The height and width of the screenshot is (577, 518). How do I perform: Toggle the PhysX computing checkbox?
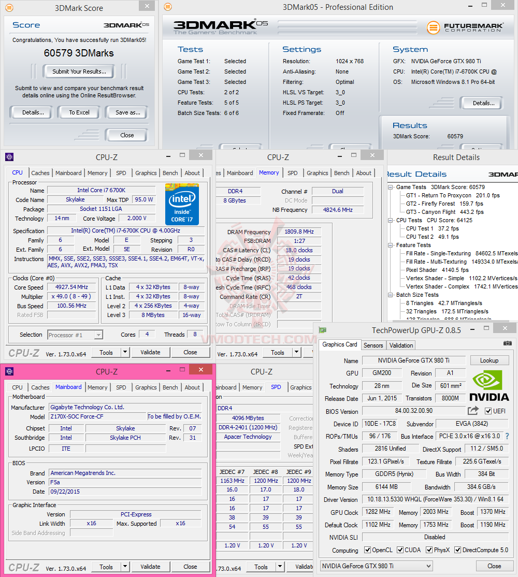[429, 550]
